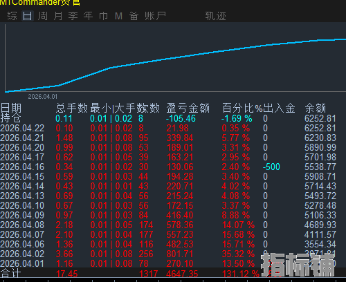The width and height of the screenshot is (346, 282).
Task: Click the balance value 4689.93
Action: point(320,225)
